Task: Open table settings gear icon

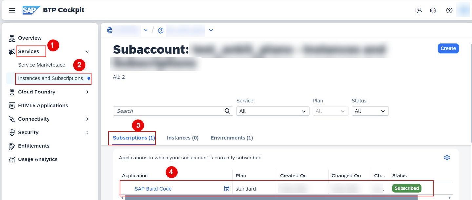Action: 447,158
